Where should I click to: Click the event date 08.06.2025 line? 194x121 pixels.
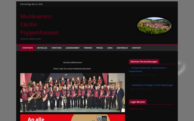click(142, 89)
